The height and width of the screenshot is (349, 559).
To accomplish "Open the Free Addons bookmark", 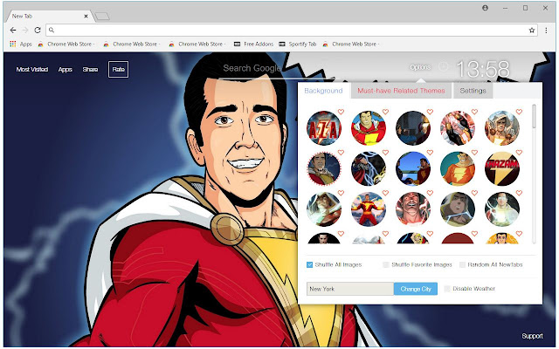I will [254, 44].
